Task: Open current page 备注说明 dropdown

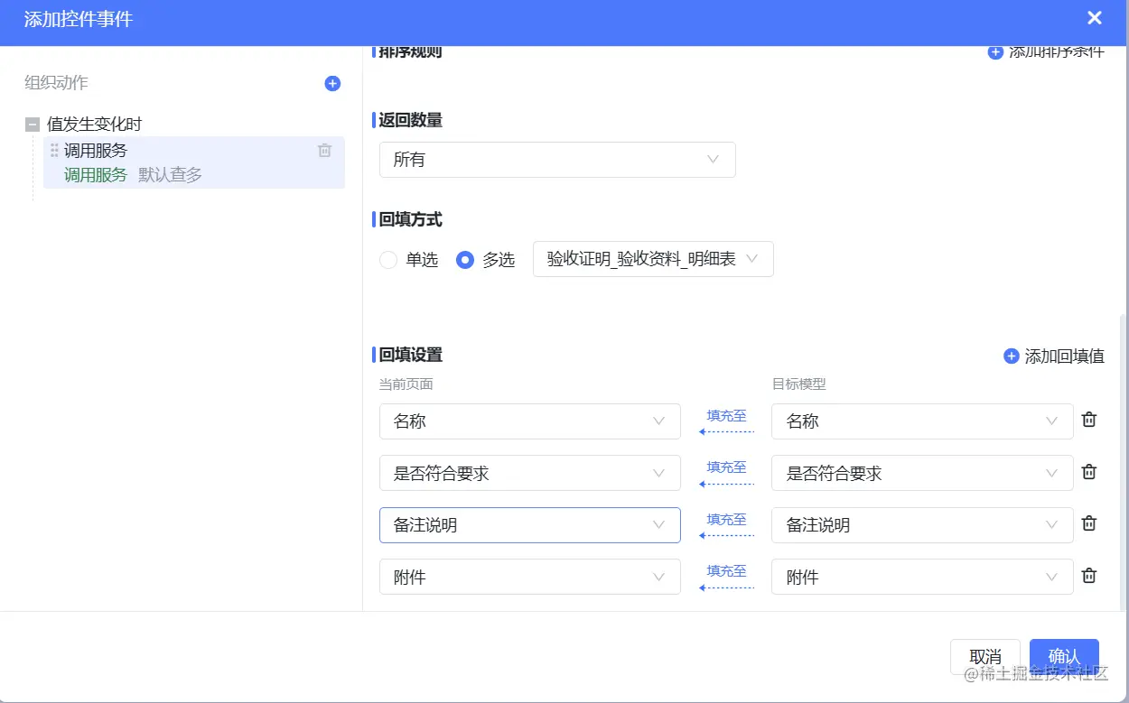Action: point(530,525)
